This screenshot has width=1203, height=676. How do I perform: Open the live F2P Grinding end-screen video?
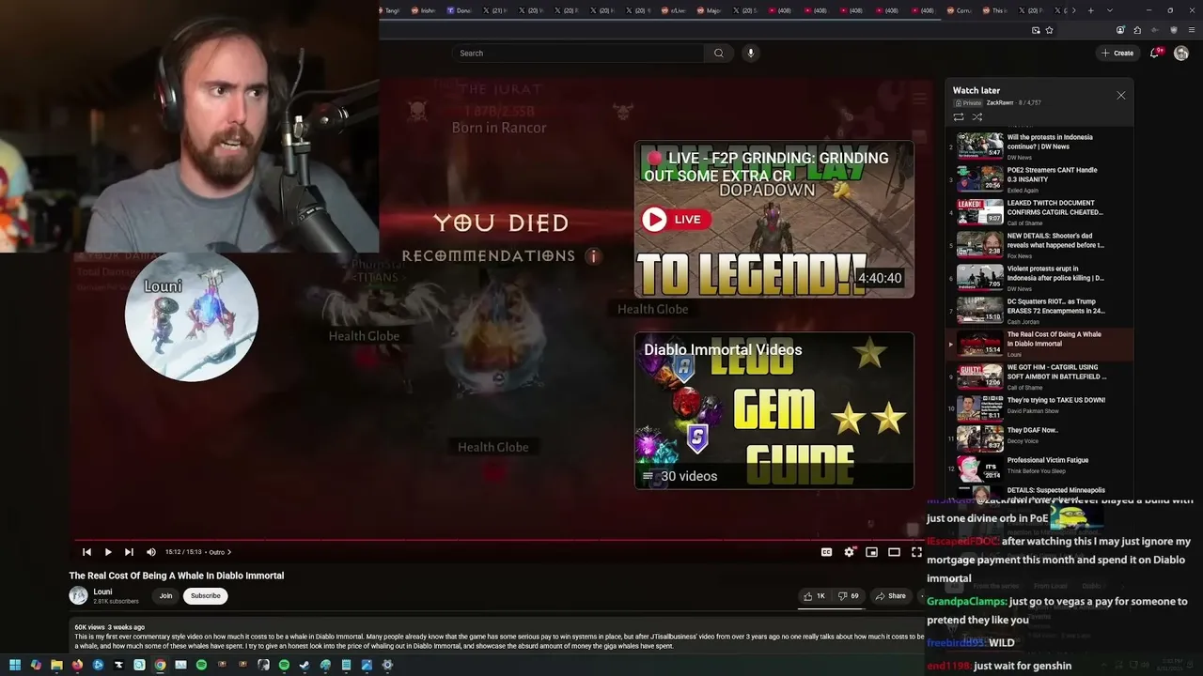pyautogui.click(x=774, y=220)
